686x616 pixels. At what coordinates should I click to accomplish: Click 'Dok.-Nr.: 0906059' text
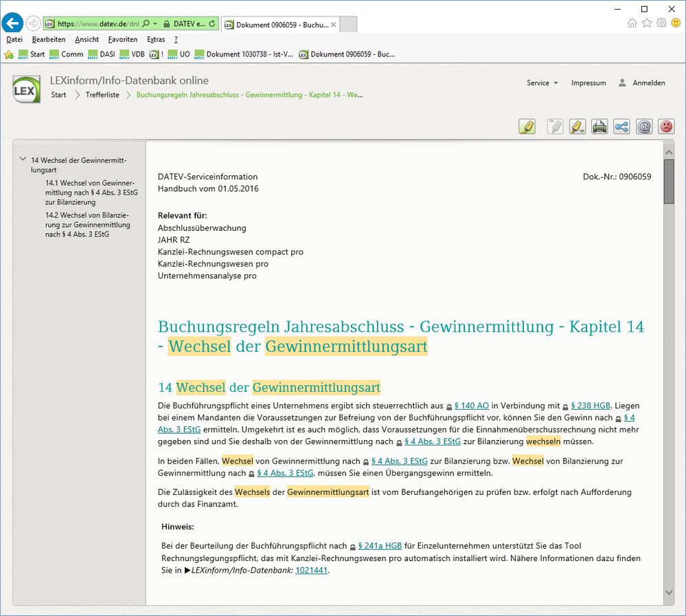point(617,177)
